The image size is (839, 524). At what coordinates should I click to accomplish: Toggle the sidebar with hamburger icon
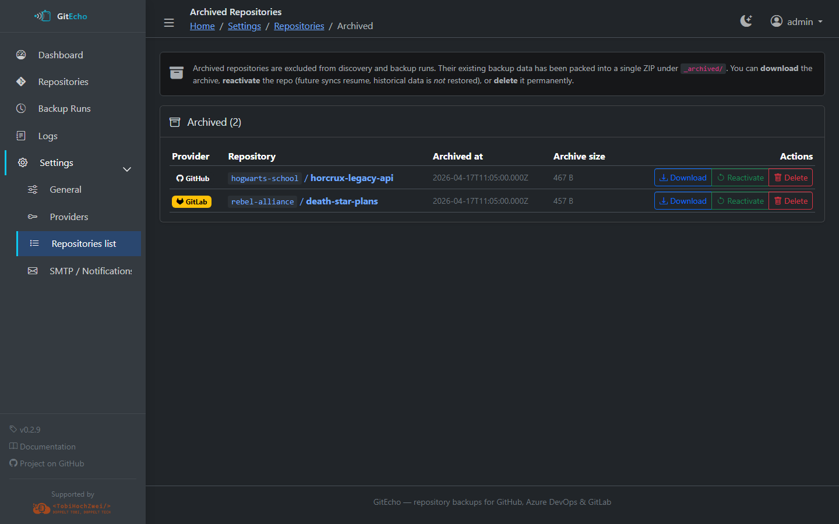point(169,23)
